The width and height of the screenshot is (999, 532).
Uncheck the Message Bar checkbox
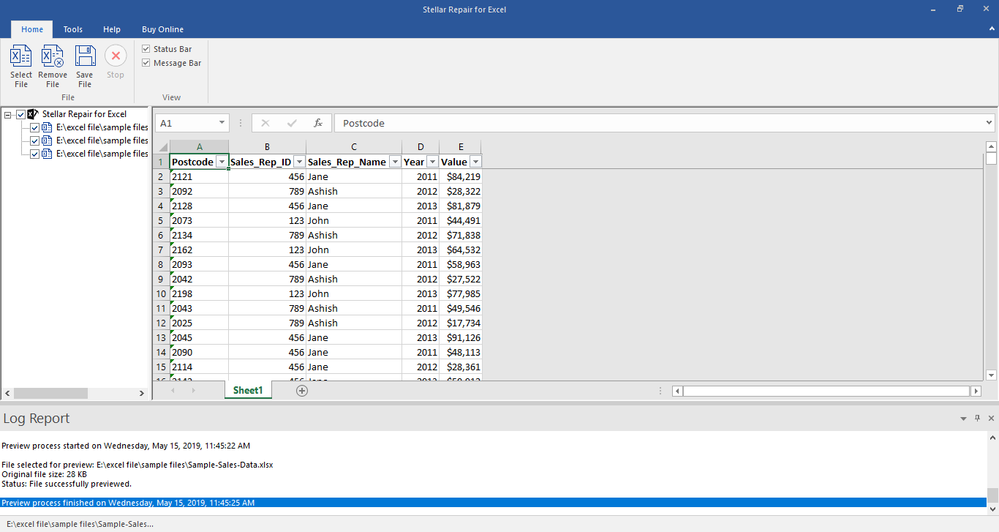tap(146, 63)
